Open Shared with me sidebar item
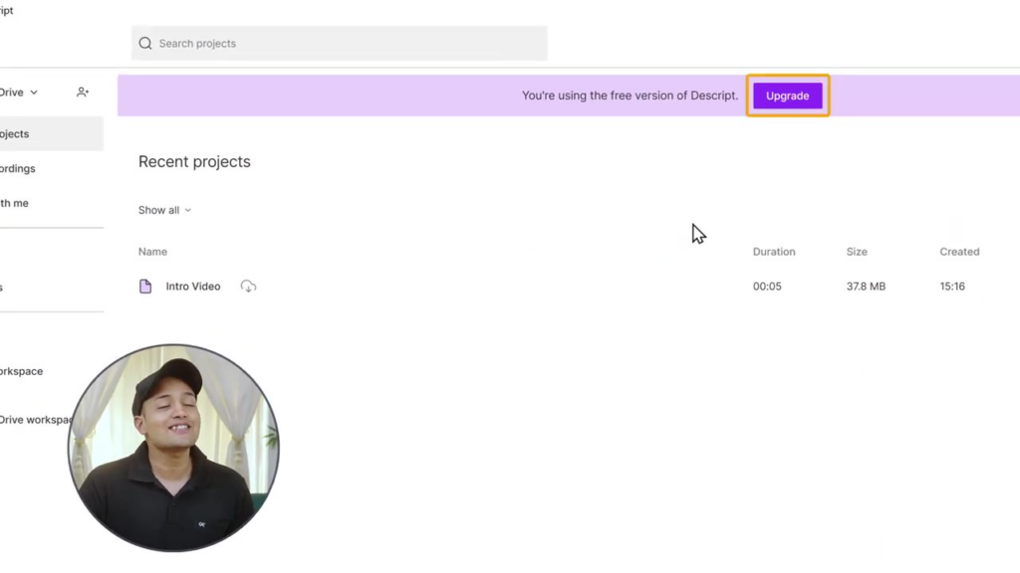Image resolution: width=1020 pixels, height=573 pixels. tap(14, 203)
